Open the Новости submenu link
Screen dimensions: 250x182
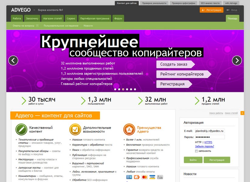pos(88,26)
